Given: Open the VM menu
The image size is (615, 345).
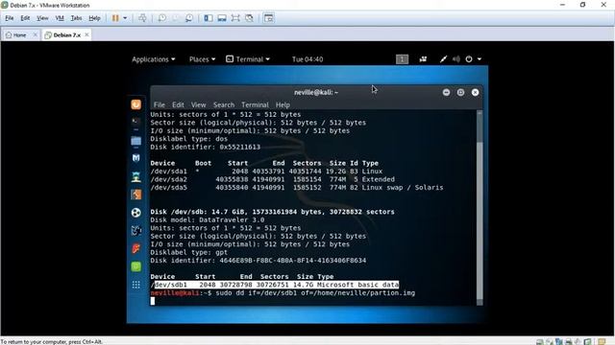Looking at the screenshot, I should click(60, 18).
